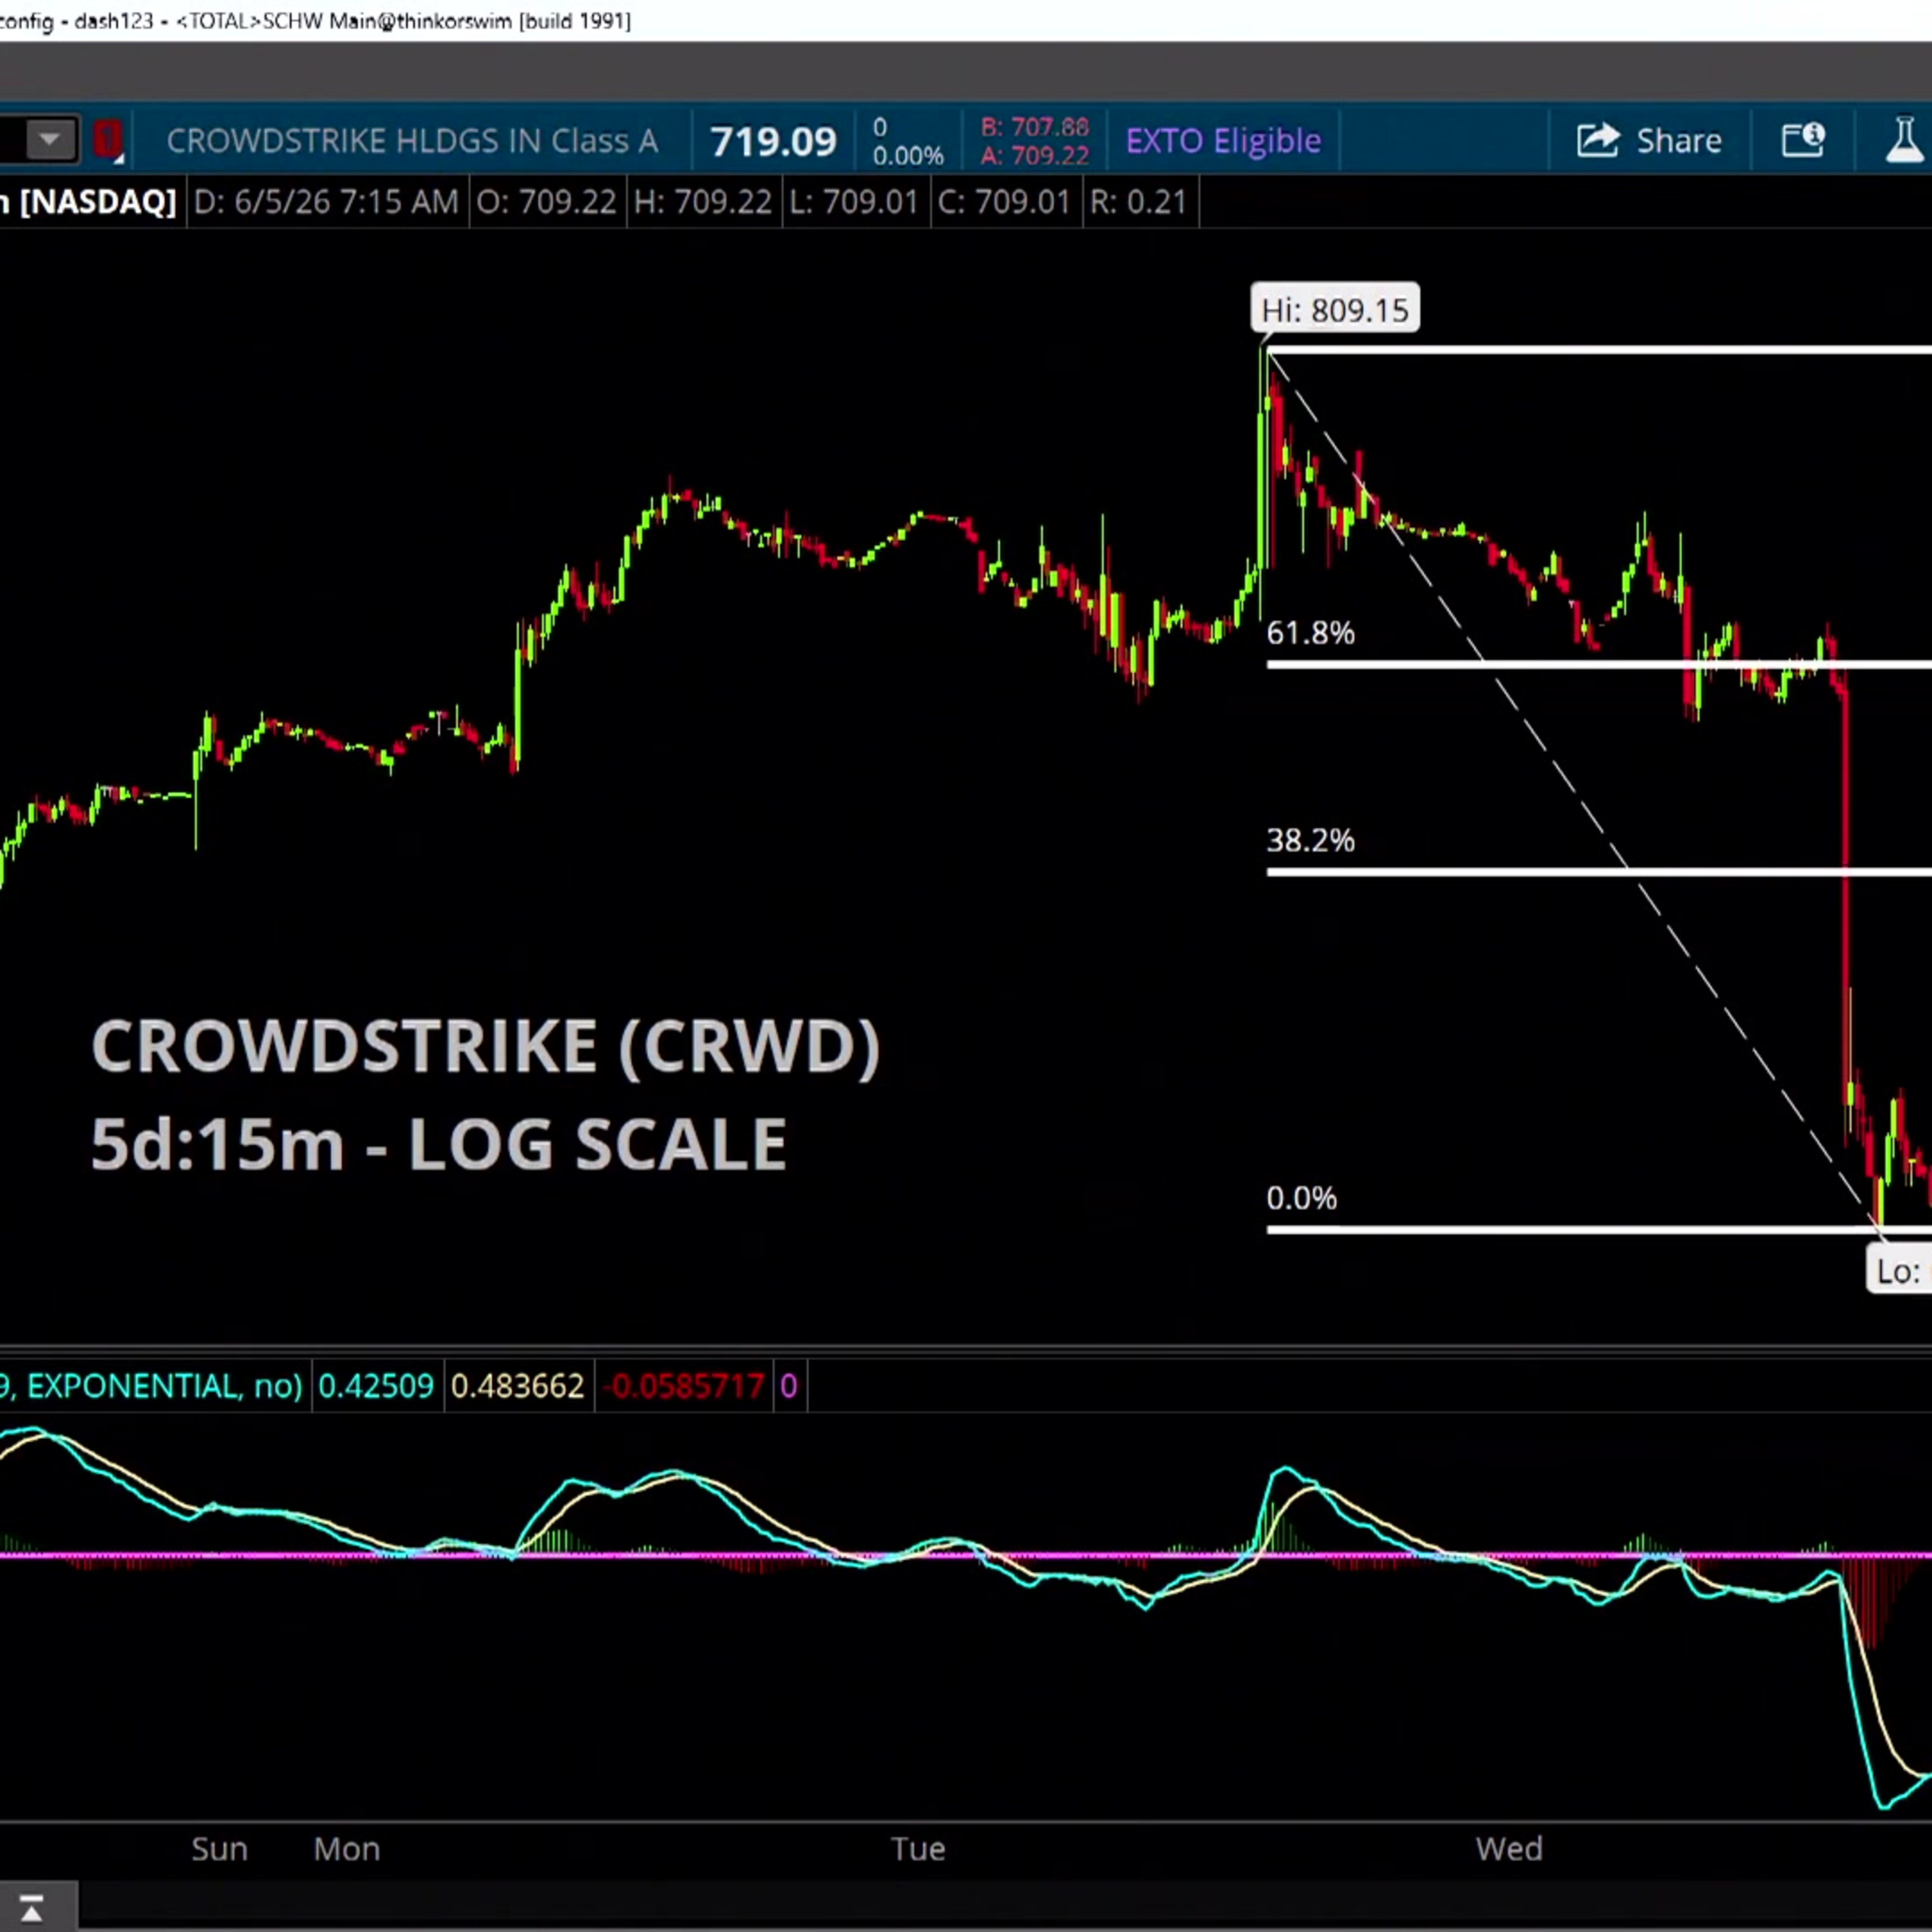Screen dimensions: 1932x1932
Task: Click the MACD study label ending EXPONENTIAL, no)
Action: pyautogui.click(x=151, y=1386)
